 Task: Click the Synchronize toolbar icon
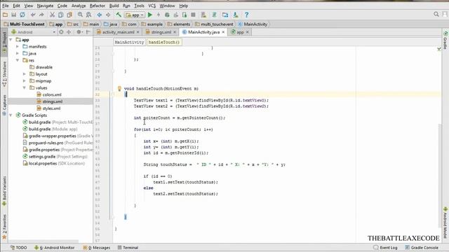22,15
